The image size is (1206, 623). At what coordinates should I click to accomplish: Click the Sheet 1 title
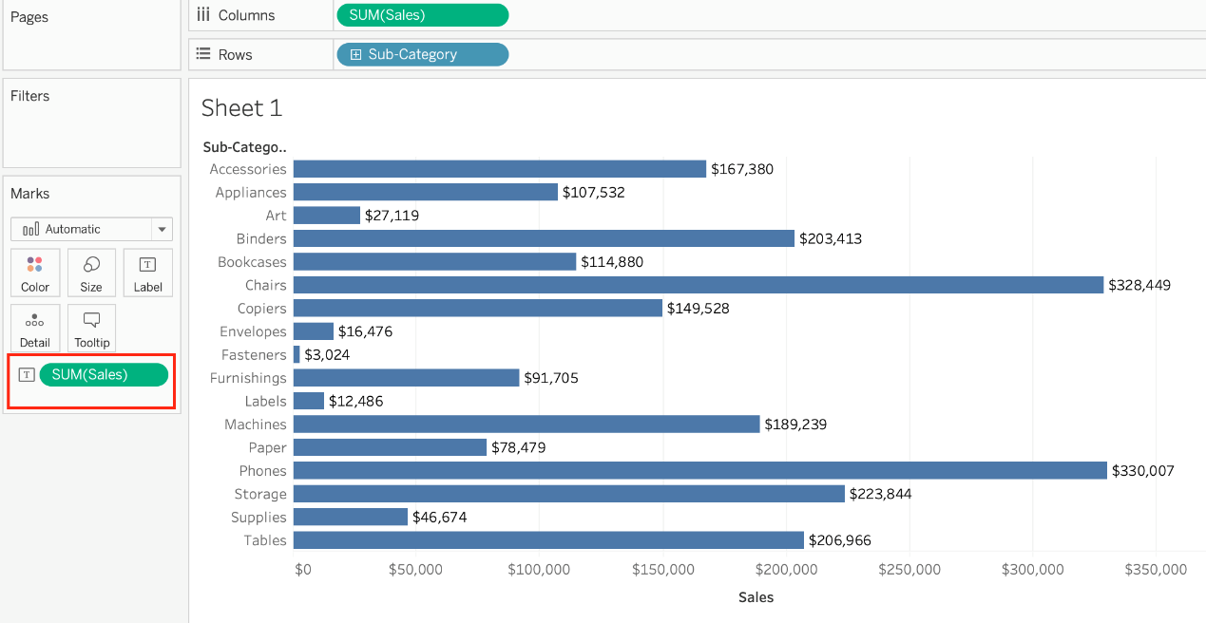click(x=241, y=108)
